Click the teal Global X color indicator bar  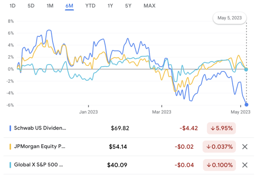[10, 165]
